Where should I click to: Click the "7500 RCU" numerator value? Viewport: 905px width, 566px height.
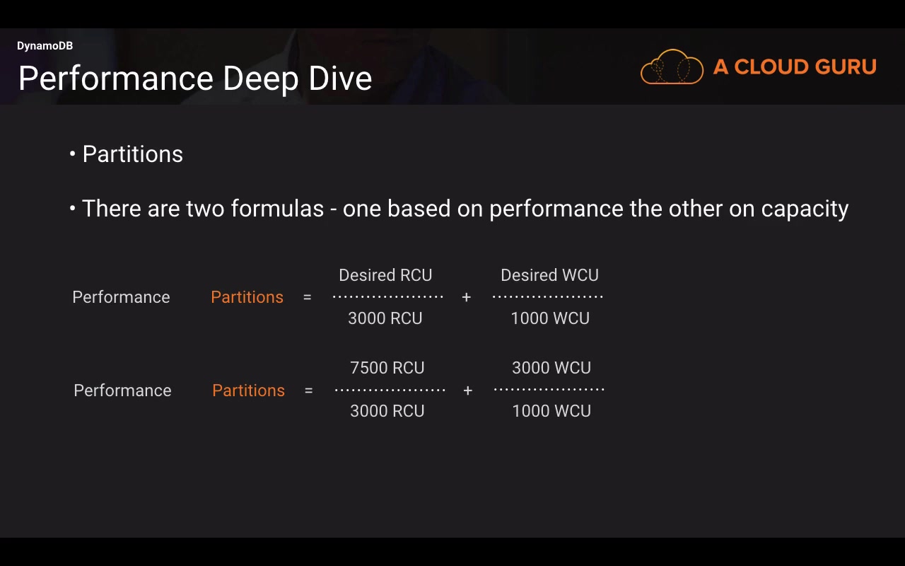[x=387, y=368]
